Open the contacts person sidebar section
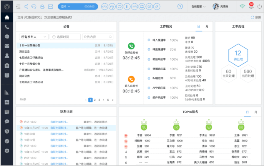The height and width of the screenshot is (166, 264). [x=7, y=56]
